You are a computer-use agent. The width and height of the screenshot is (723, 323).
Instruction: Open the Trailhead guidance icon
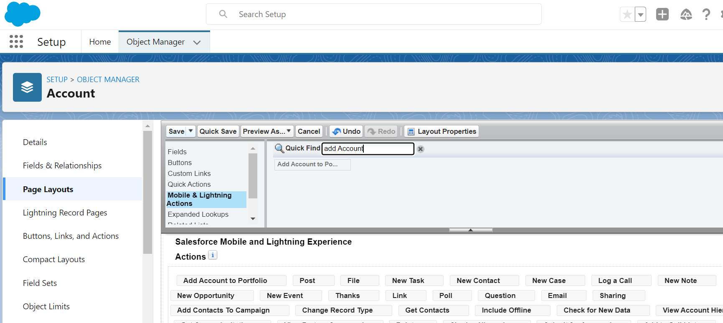point(686,15)
